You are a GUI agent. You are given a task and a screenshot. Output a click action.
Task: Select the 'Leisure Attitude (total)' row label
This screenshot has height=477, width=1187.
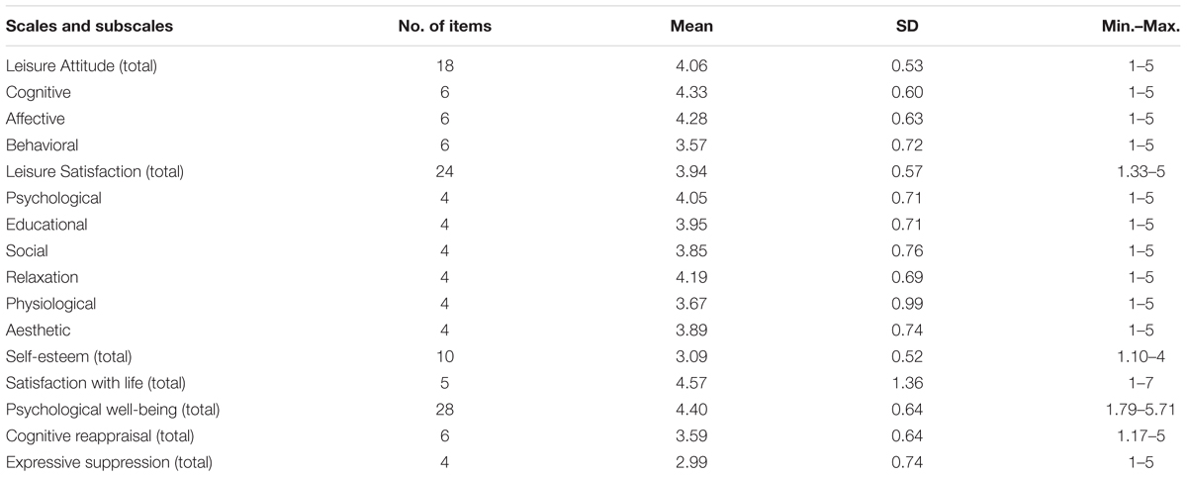[82, 66]
